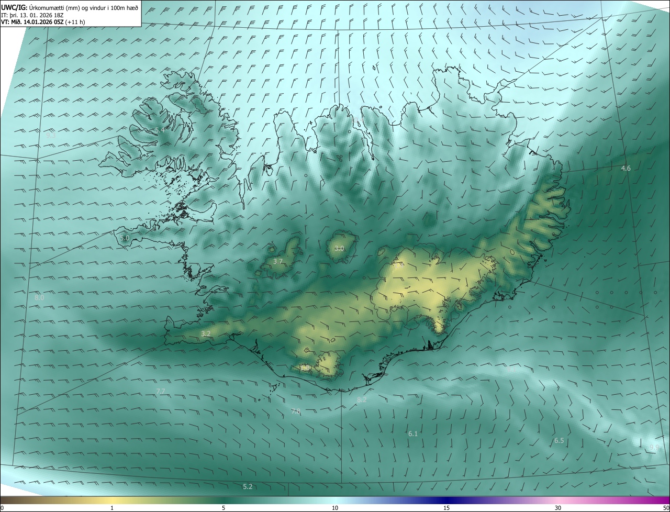Viewport: 670px width, 512px height.
Task: Click the title 'UWC/IG: Úrkomumætti (mm) og vindur'
Action: [70, 7]
